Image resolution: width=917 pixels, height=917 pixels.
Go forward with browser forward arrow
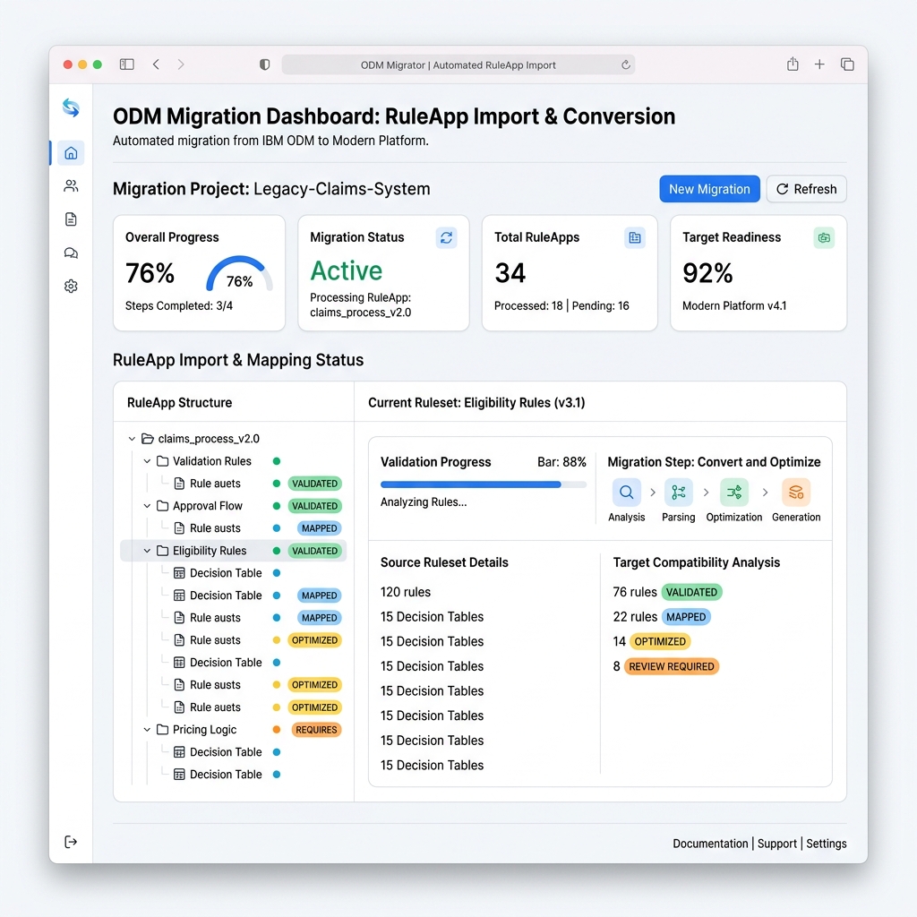click(181, 64)
